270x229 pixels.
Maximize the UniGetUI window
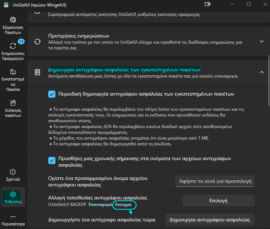tap(249, 4)
